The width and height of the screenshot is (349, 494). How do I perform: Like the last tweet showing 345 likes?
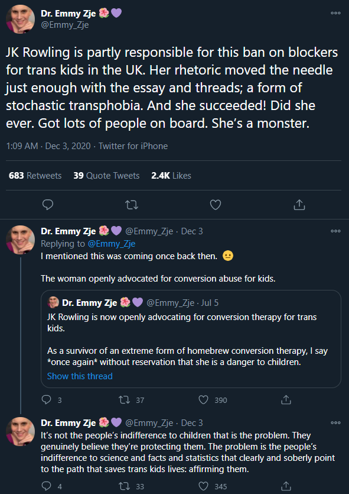point(203,486)
